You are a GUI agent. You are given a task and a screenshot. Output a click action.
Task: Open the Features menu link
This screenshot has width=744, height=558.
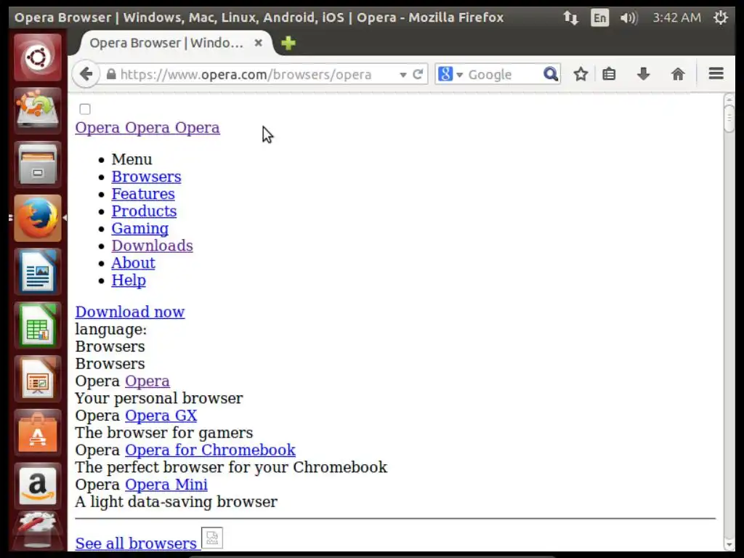click(143, 193)
